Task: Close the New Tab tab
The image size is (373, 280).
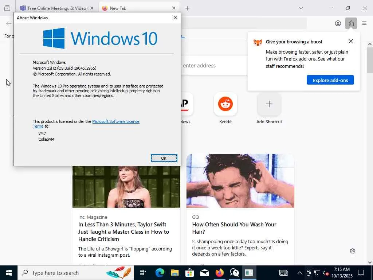Action: point(174,8)
